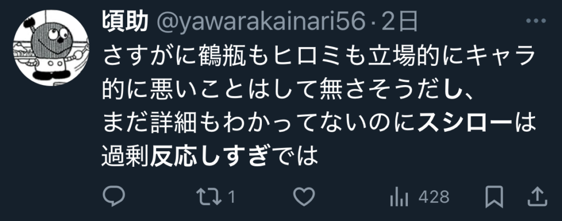The width and height of the screenshot is (562, 221).
Task: Open the robot cartoon profile avatar
Action: tap(51, 48)
